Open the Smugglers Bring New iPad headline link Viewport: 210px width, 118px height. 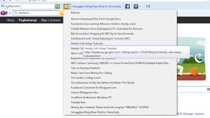[97, 7]
